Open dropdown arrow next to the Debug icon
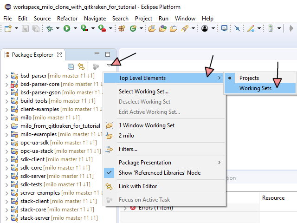The height and width of the screenshot is (223, 297). click(x=58, y=28)
